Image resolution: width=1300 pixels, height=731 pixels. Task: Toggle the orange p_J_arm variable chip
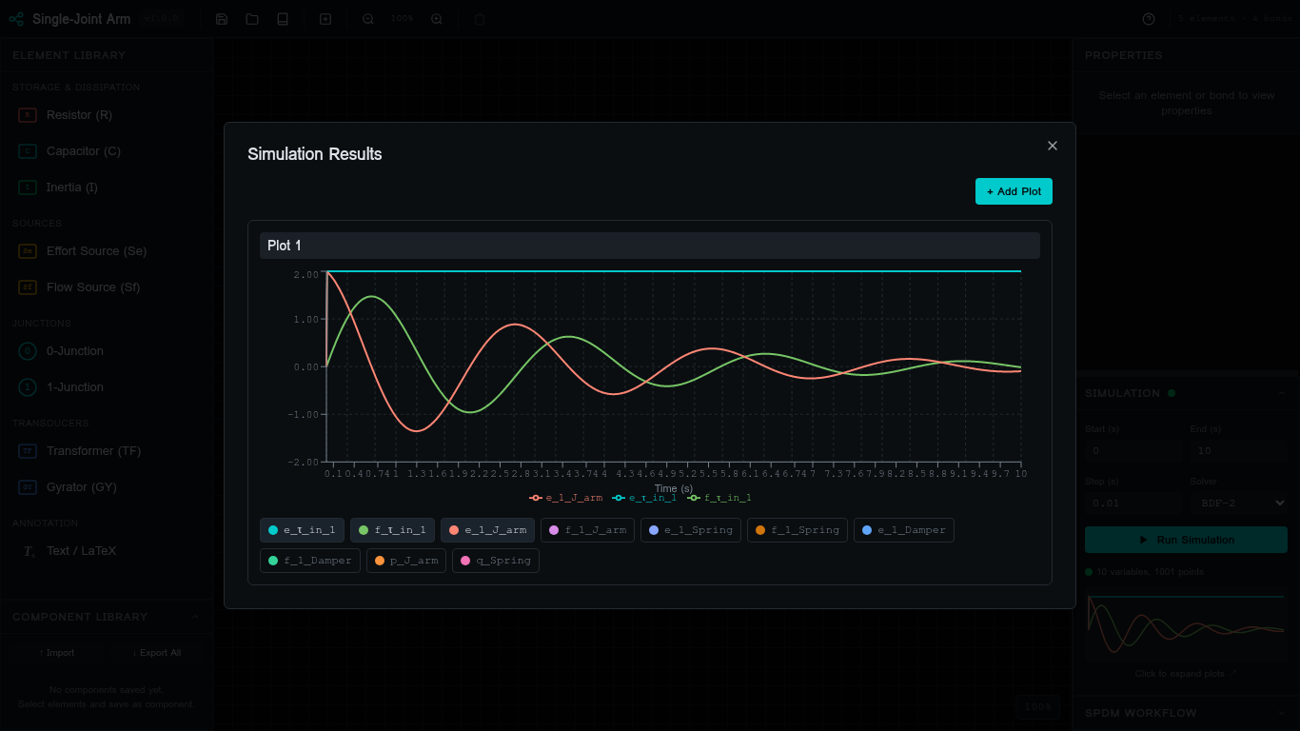[406, 561]
